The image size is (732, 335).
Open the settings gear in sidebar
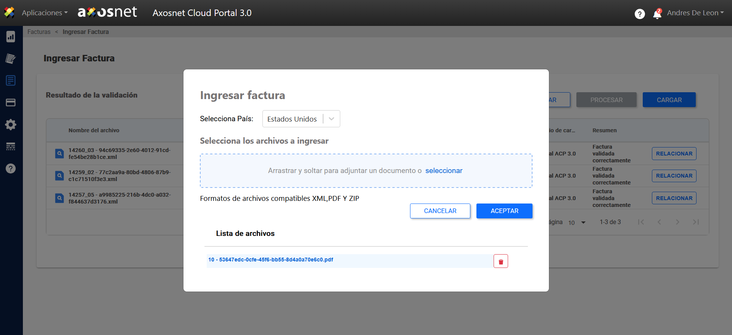pos(11,125)
